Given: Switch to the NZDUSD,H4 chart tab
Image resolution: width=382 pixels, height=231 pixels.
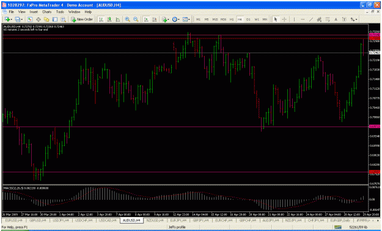Looking at the screenshot, I should (155, 220).
